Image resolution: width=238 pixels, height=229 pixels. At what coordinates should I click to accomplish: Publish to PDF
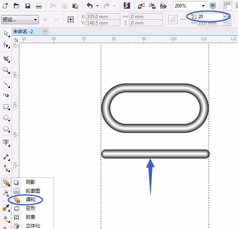163,6
